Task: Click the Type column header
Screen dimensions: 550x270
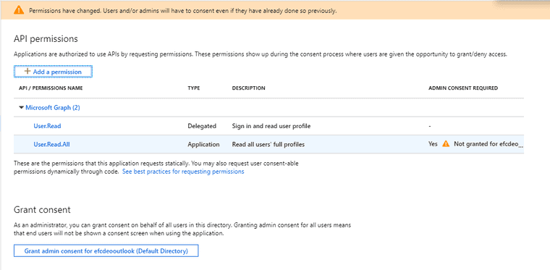Action: [x=194, y=88]
